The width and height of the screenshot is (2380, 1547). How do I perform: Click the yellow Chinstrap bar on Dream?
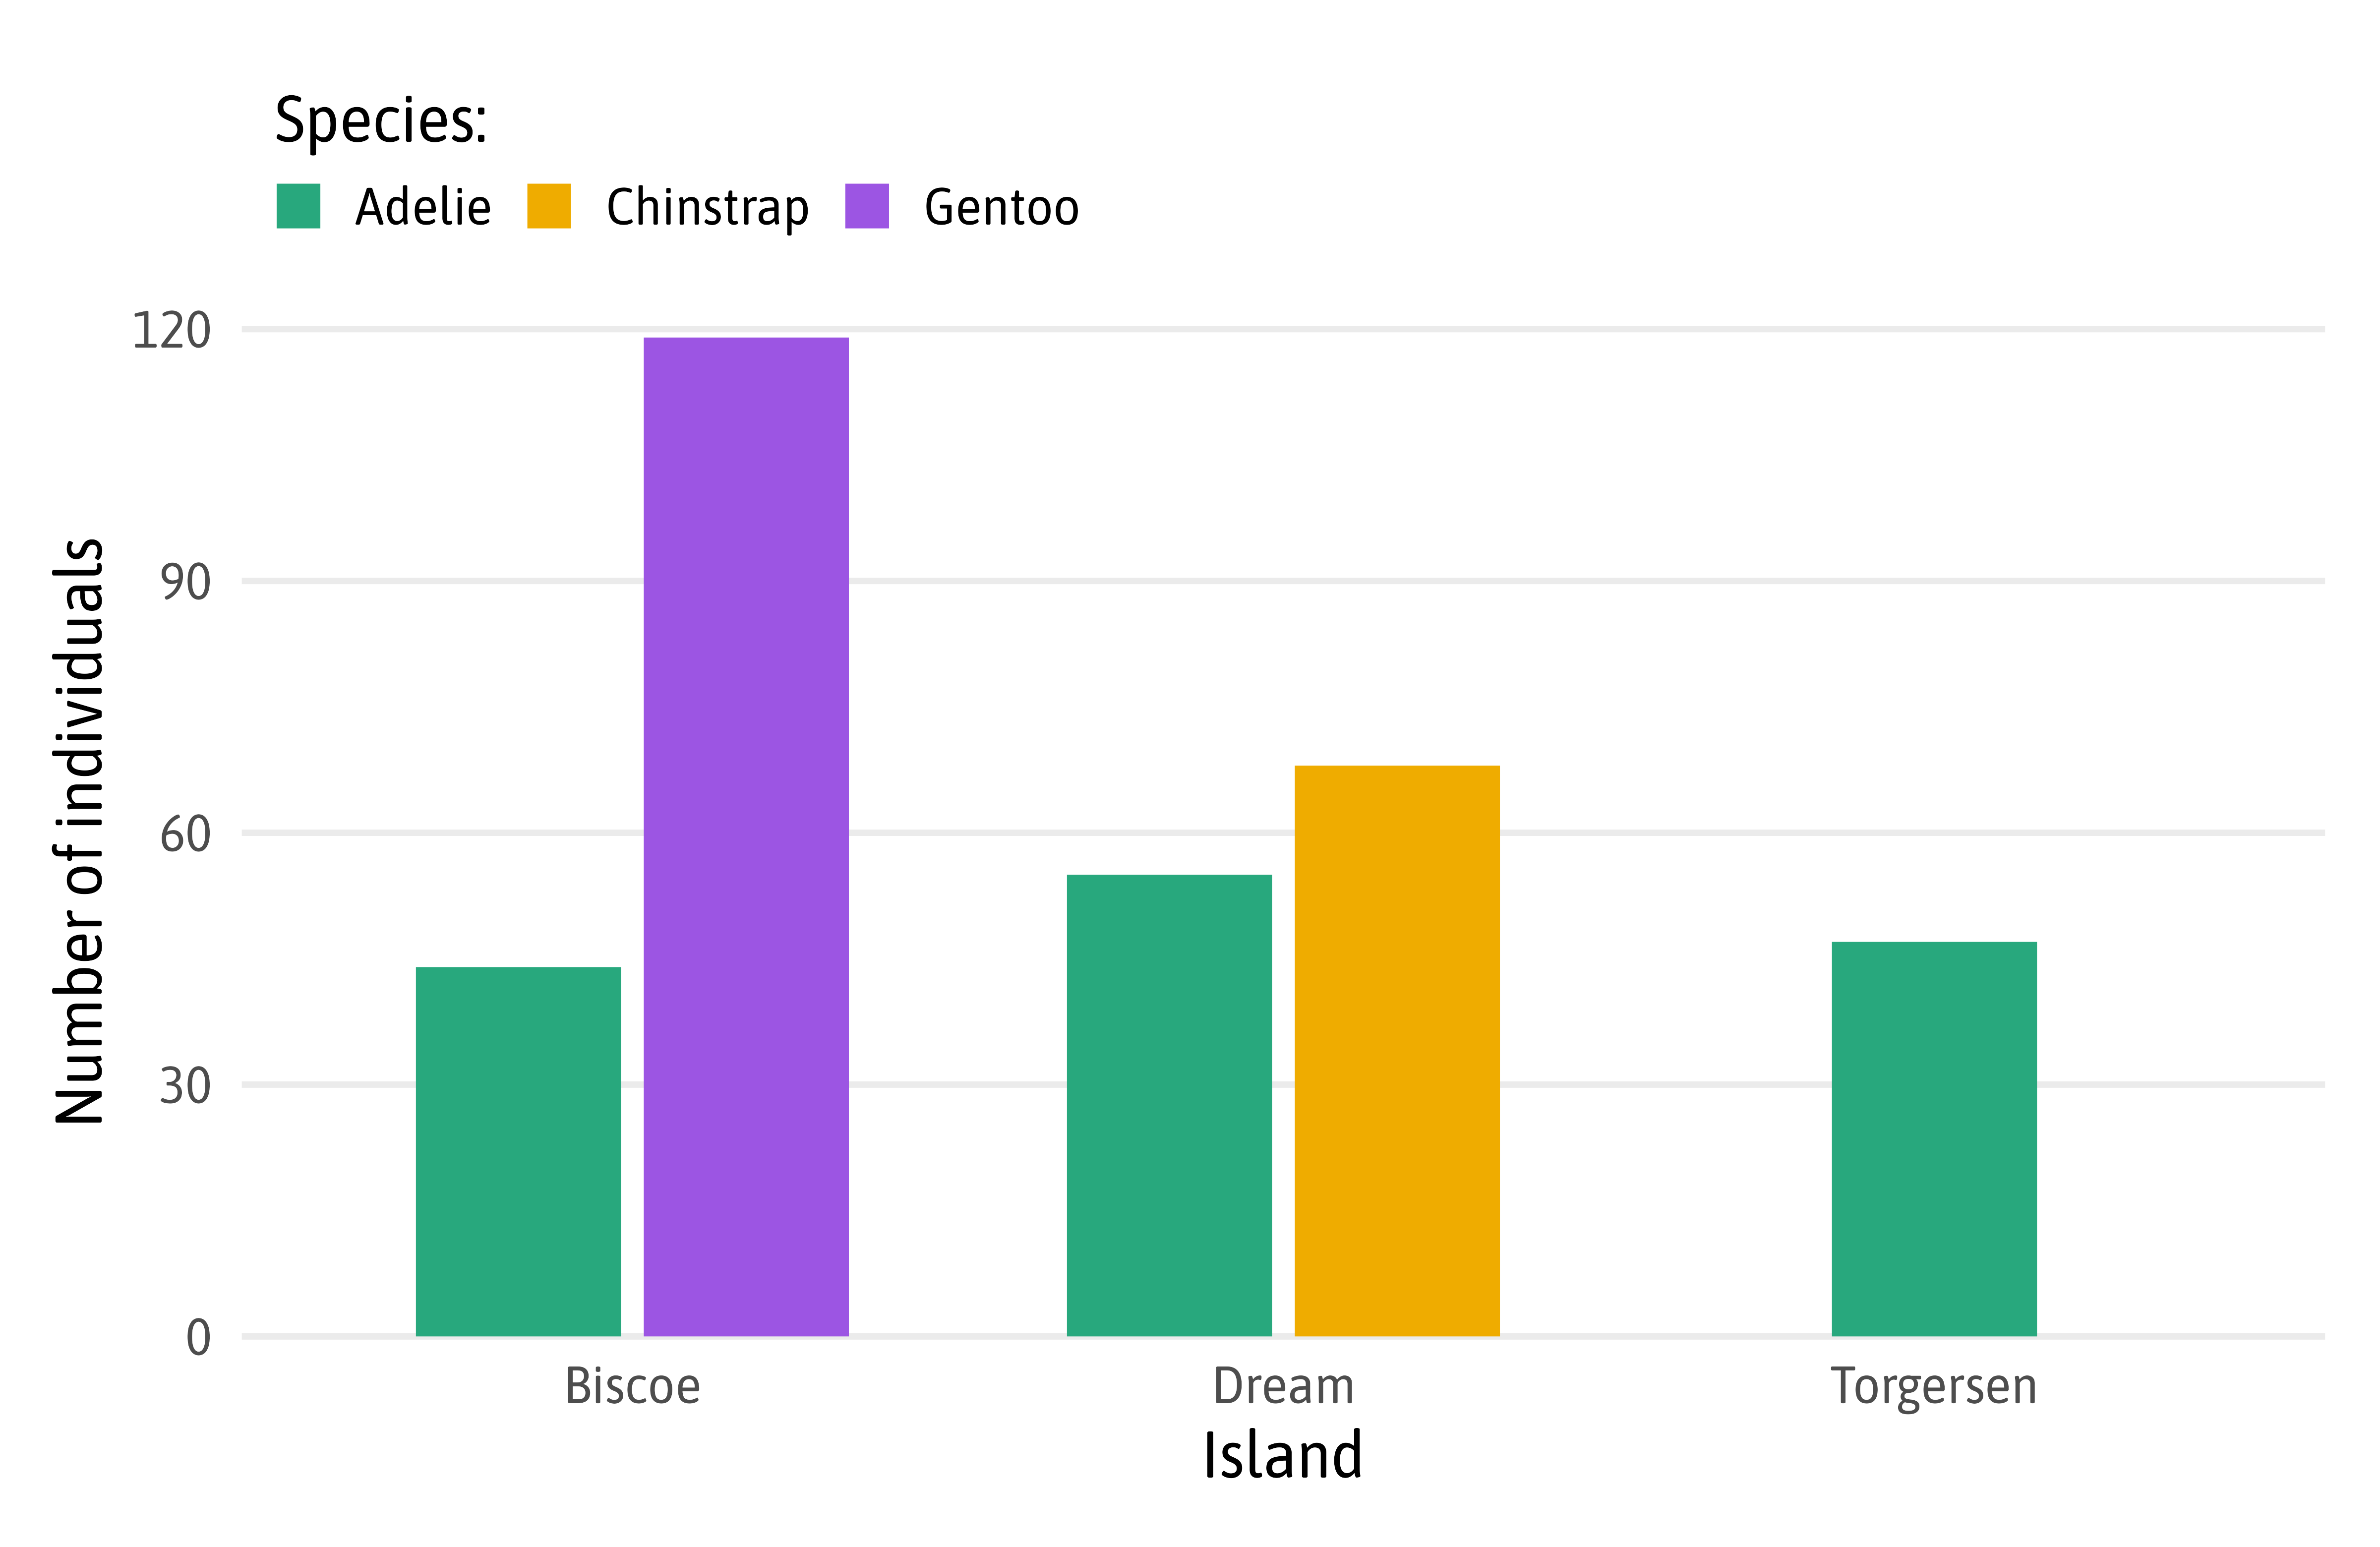tap(1397, 1050)
